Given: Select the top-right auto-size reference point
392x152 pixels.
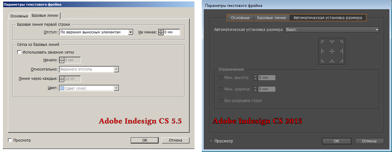Looking at the screenshot, I should tap(342, 42).
